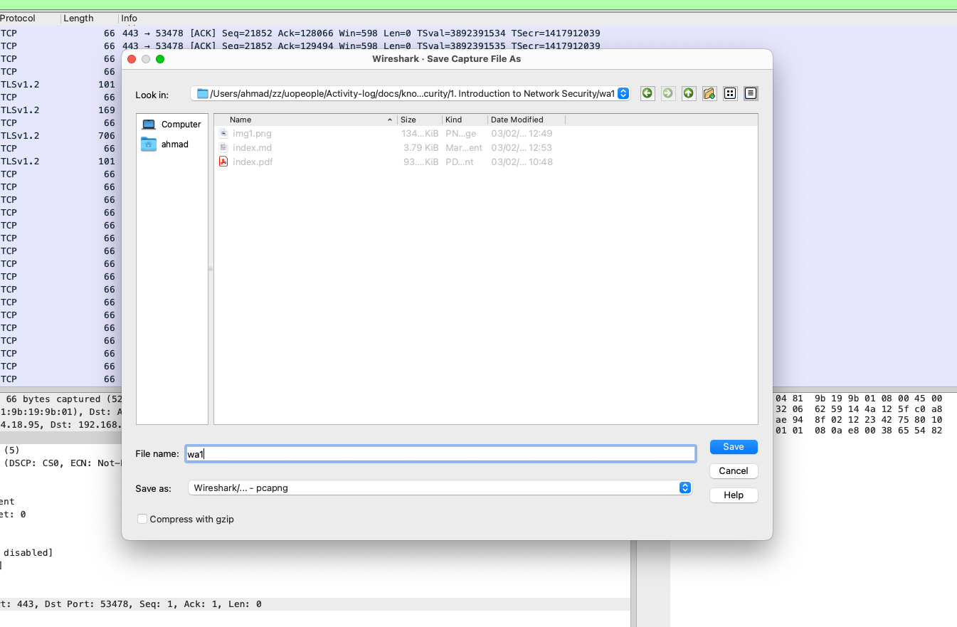Sort files by Size column
957x627 pixels.
pyautogui.click(x=420, y=120)
